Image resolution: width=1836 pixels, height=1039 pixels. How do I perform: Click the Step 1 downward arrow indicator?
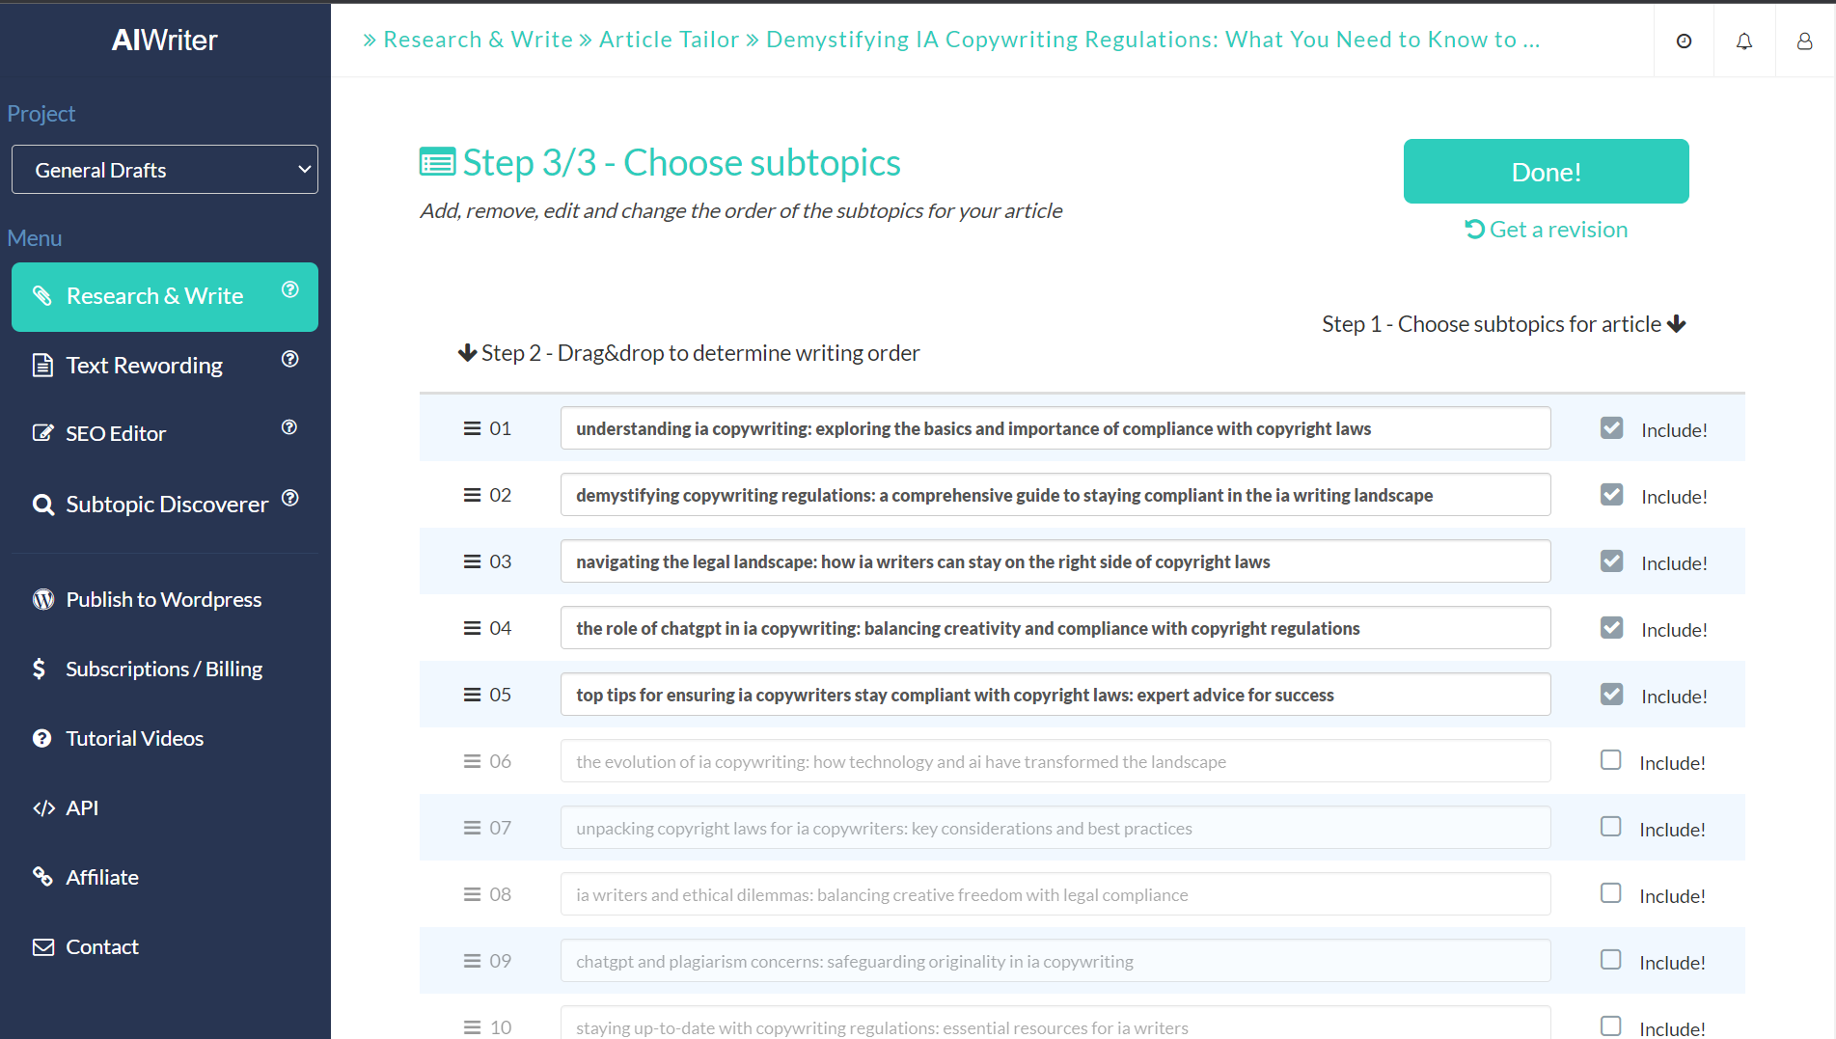coord(1678,323)
